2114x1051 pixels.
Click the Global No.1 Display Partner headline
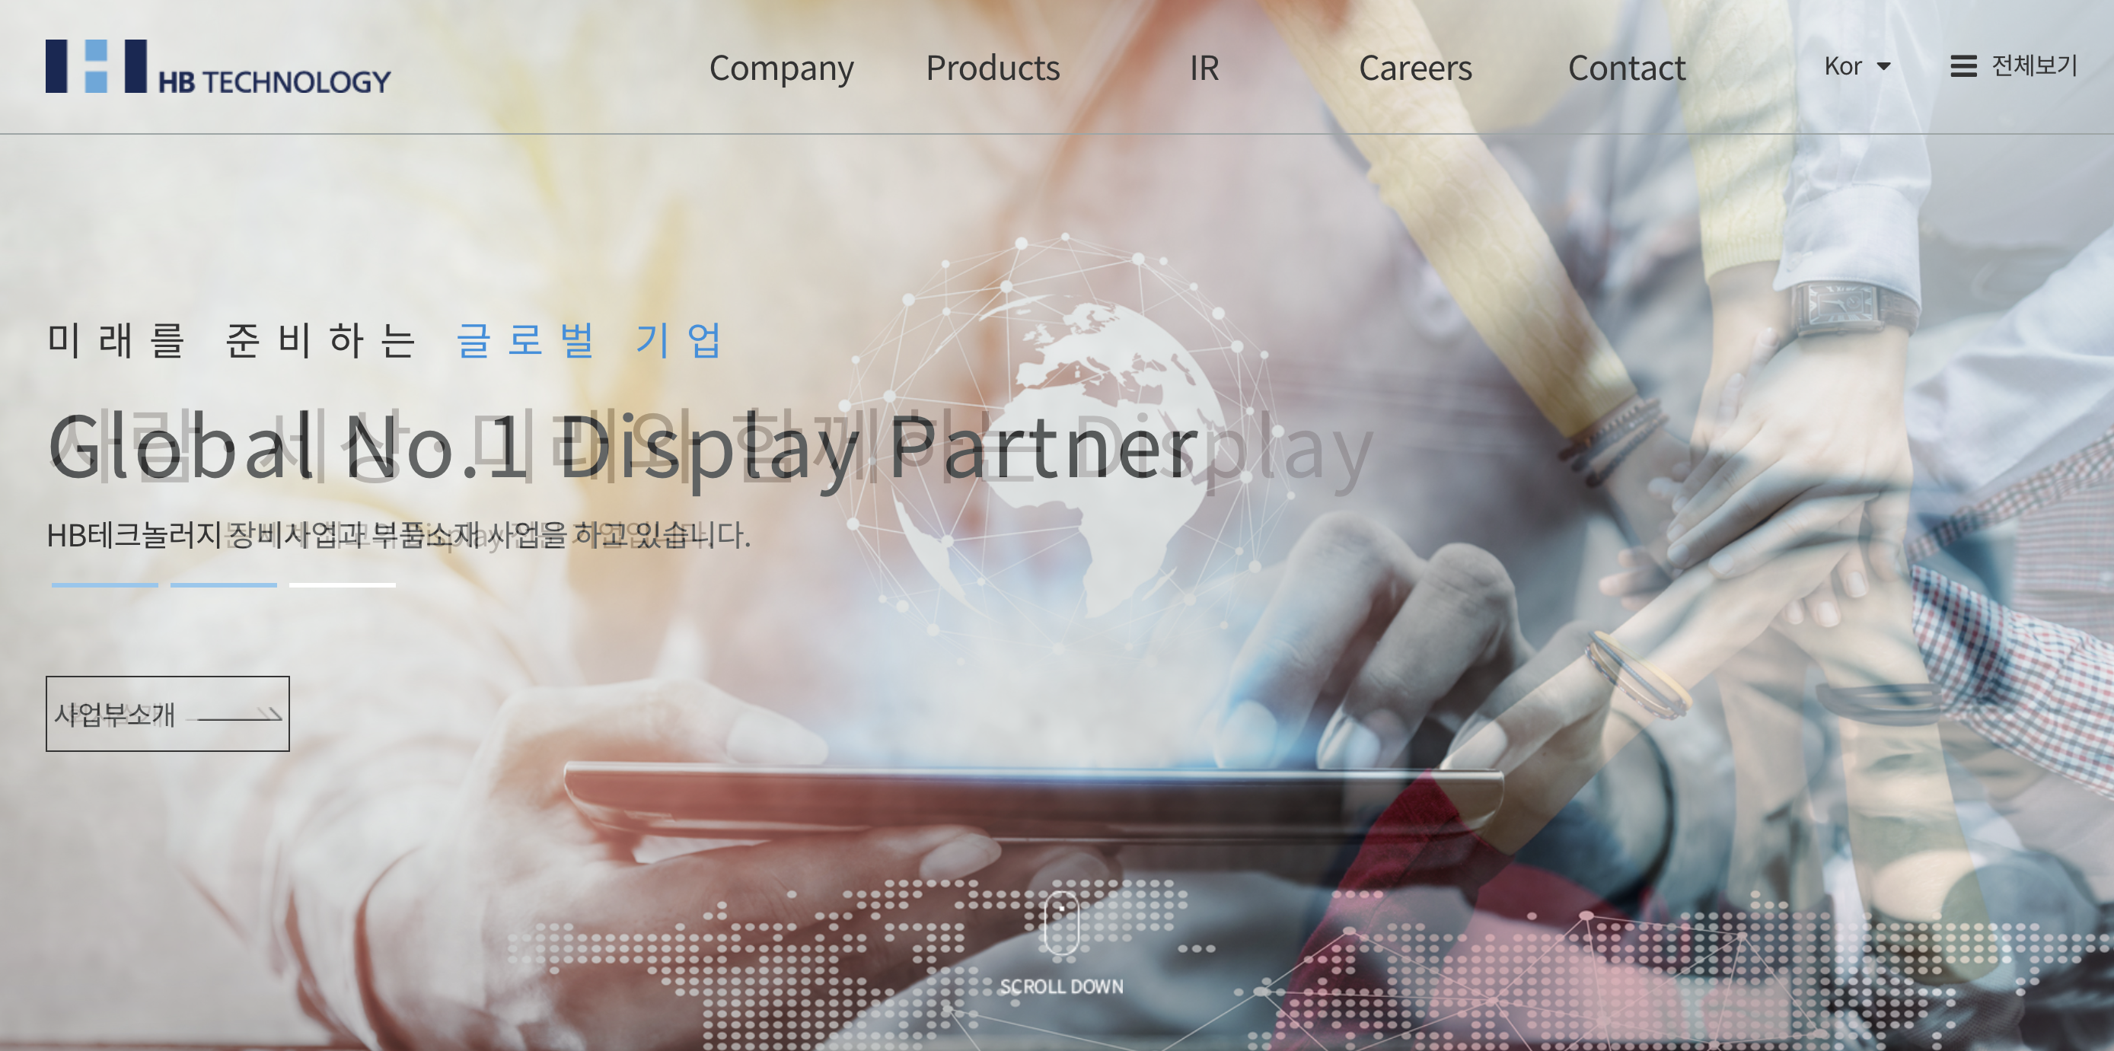(622, 447)
